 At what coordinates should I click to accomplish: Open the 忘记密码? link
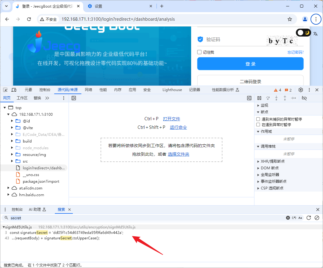point(295,52)
